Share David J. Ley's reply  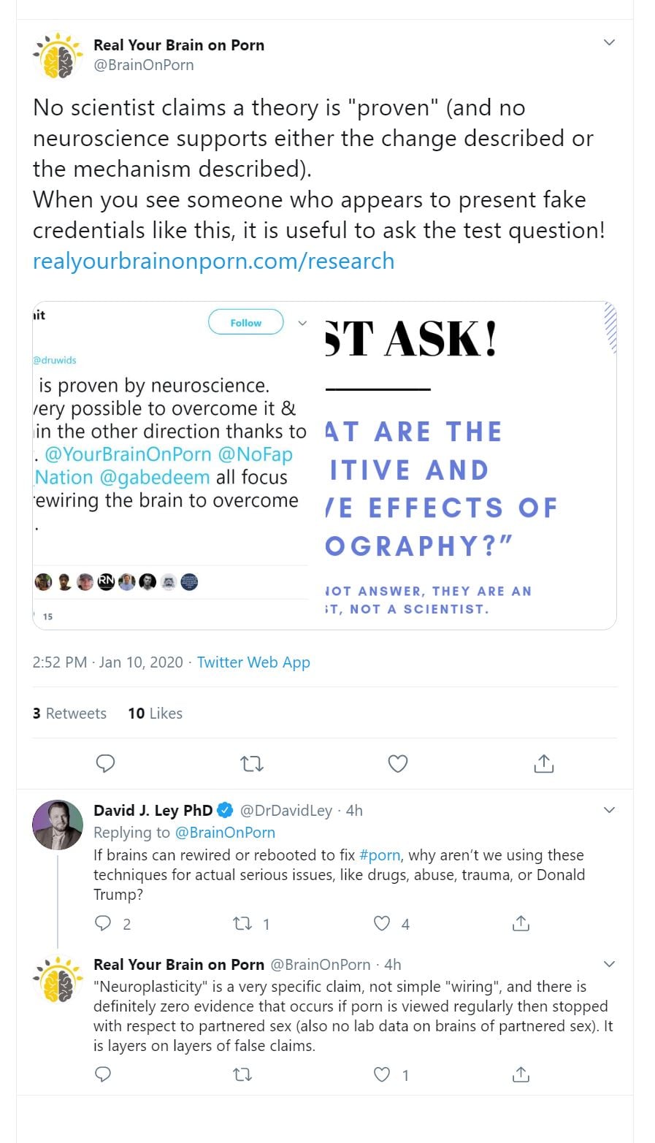[x=521, y=924]
